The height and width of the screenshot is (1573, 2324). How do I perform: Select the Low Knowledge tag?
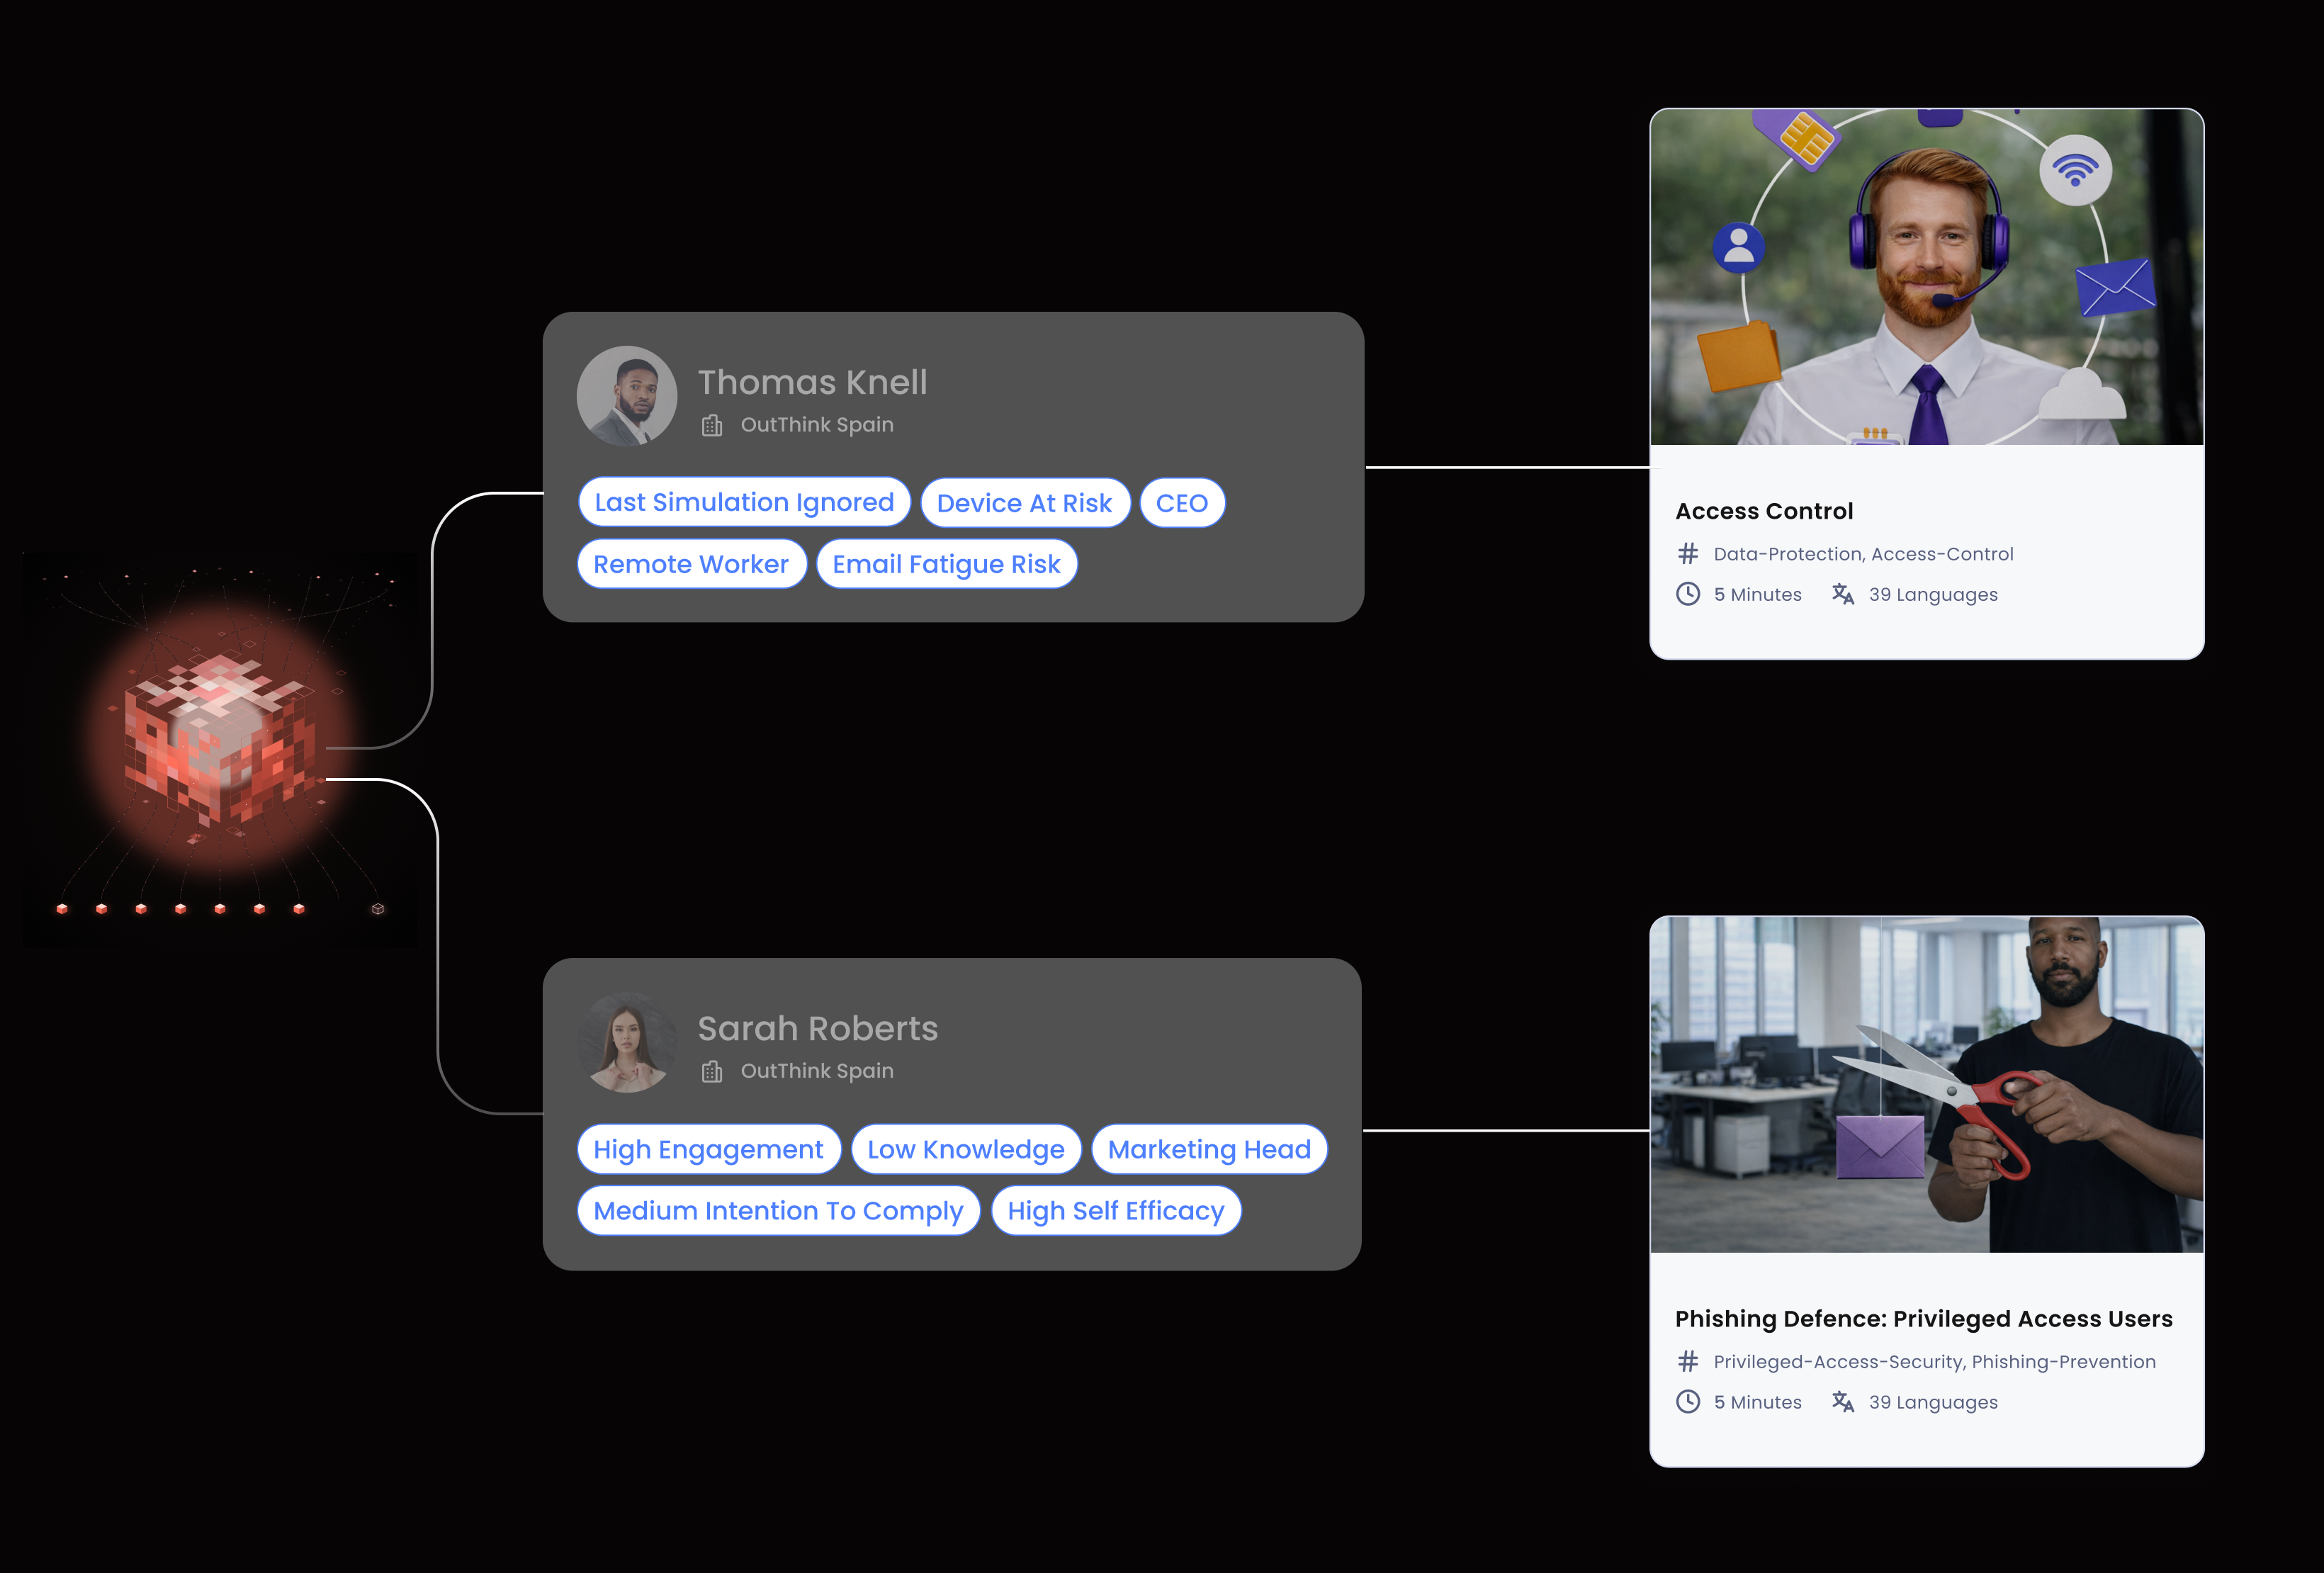[x=966, y=1149]
